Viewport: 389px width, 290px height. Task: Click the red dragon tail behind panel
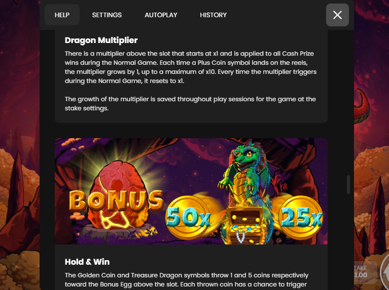[362, 106]
